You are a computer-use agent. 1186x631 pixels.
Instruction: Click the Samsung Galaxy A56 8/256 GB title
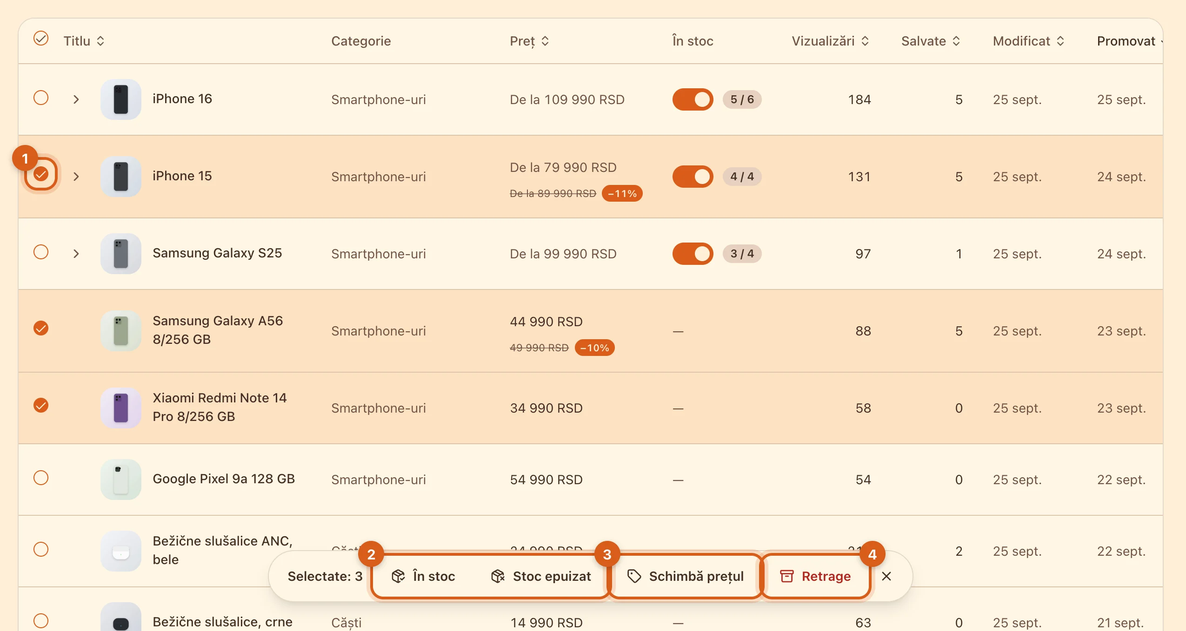tap(218, 330)
